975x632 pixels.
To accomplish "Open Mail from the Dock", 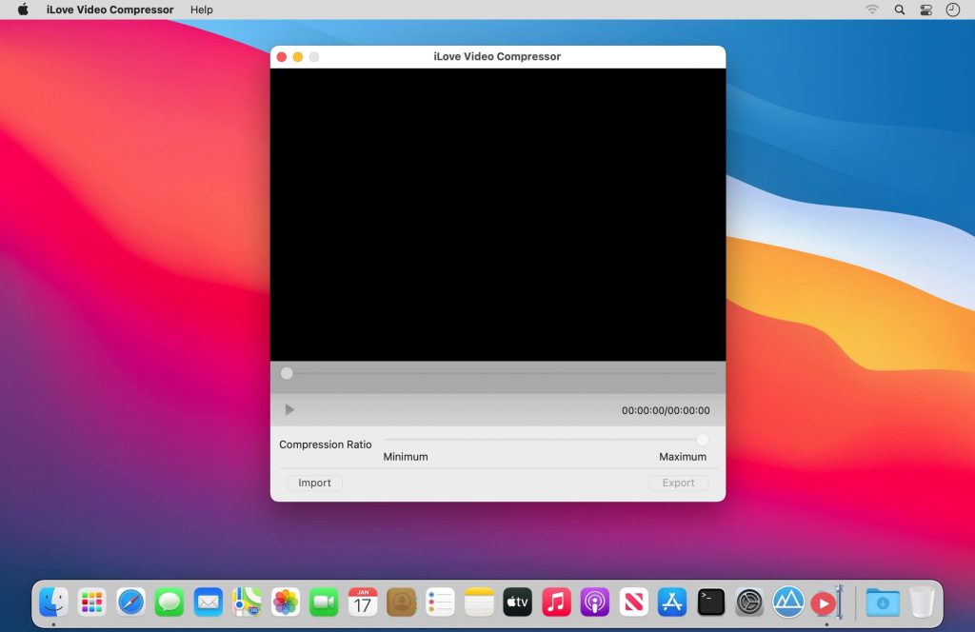I will click(208, 602).
